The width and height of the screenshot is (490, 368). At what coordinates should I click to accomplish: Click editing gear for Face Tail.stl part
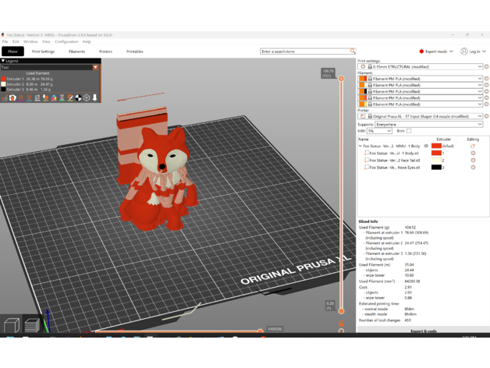473,161
